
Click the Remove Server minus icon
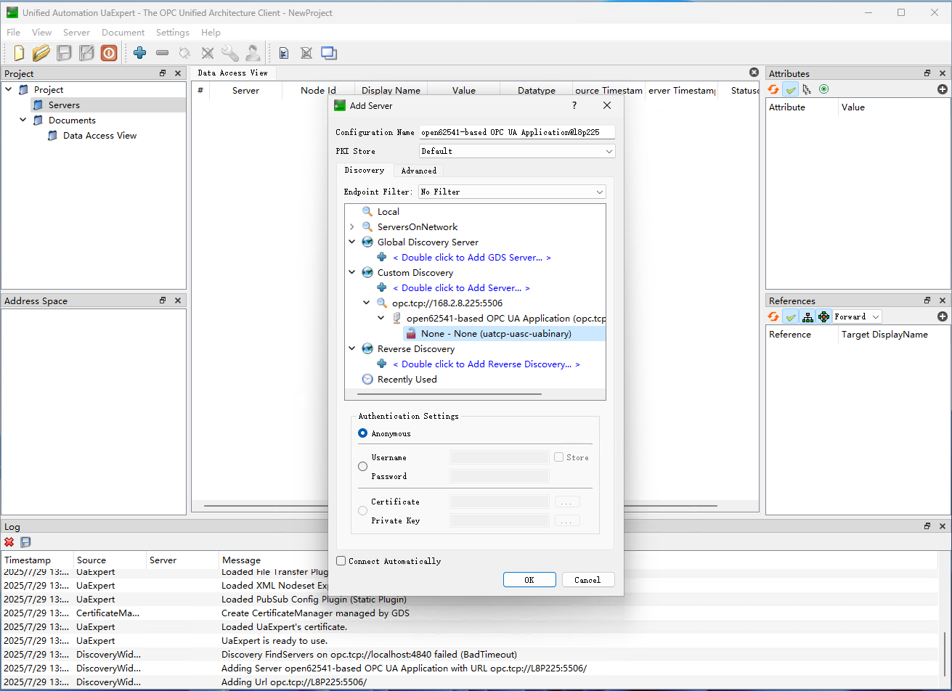[163, 53]
